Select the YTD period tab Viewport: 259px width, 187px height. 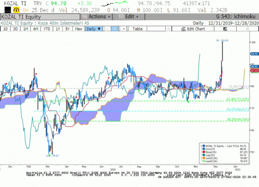coord(47,29)
